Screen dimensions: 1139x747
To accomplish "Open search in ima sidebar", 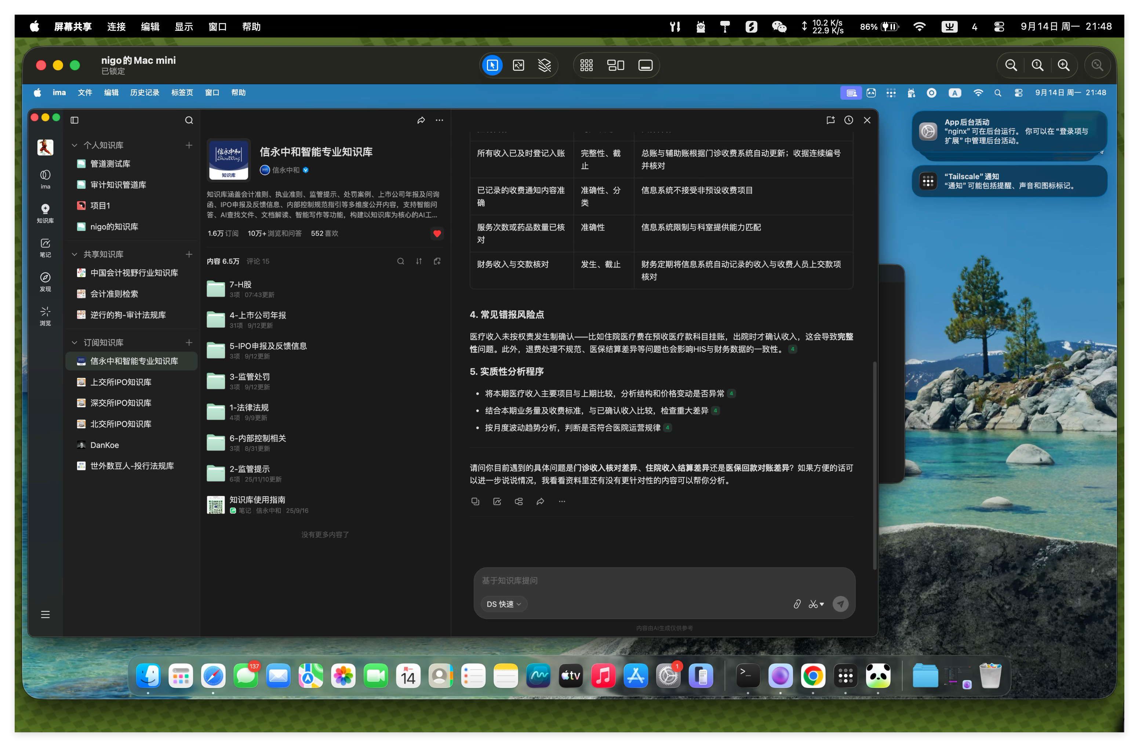I will (189, 120).
